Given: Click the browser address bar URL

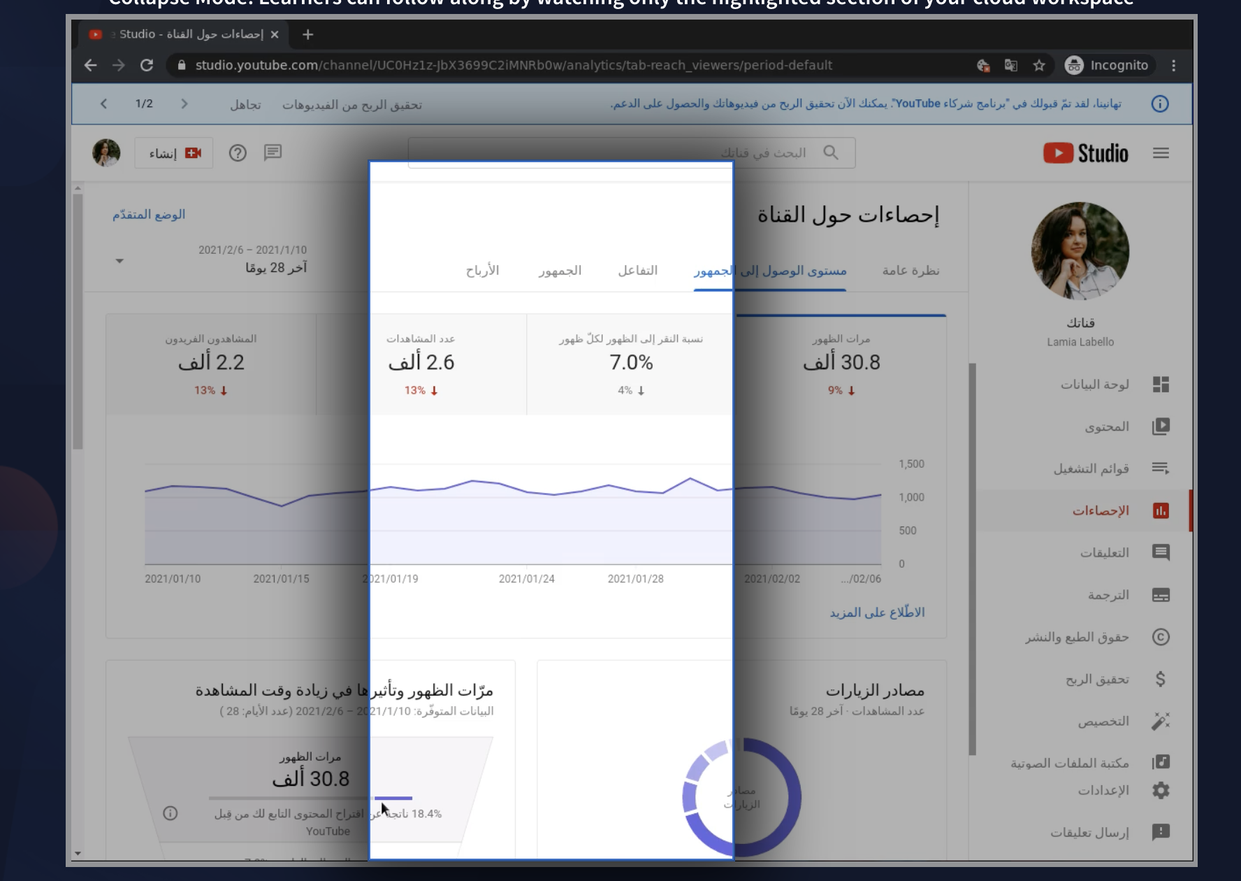Looking at the screenshot, I should tap(514, 65).
